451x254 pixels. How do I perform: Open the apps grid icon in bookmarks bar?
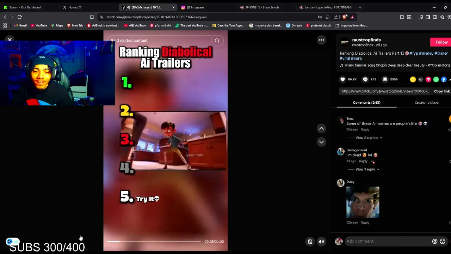(5, 25)
